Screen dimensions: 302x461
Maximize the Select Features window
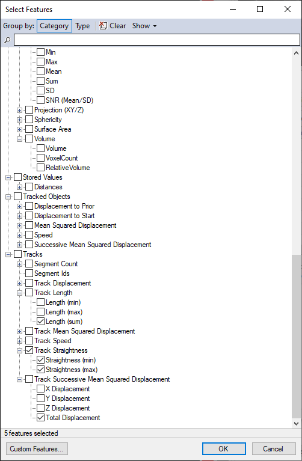(260, 9)
